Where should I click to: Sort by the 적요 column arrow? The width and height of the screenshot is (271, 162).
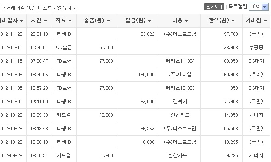point(70,21)
